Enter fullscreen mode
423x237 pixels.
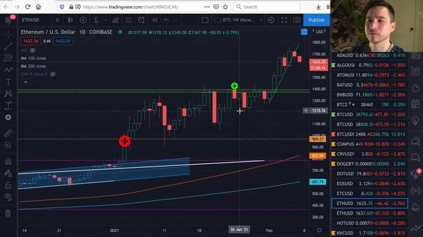tap(284, 20)
